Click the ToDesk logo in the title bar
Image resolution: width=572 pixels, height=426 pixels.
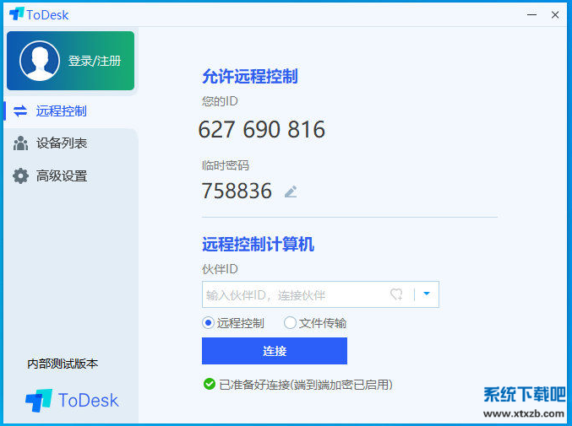click(16, 14)
